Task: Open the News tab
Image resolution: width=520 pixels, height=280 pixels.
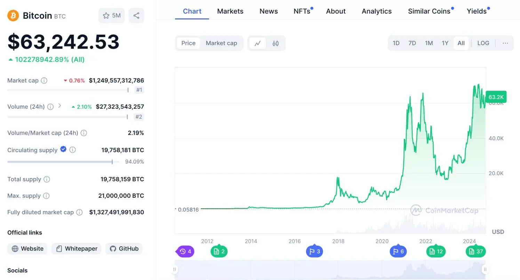Action: coord(269,11)
